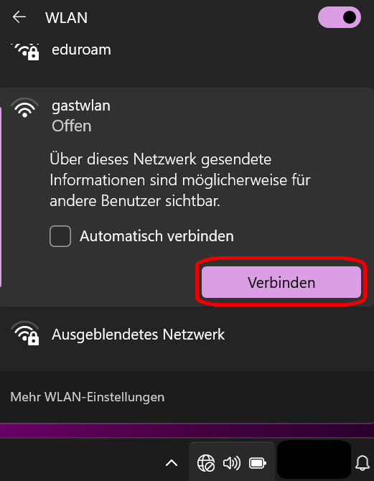Click the locked Wi-Fi icon for Ausgeblendetes Netzwerk

tap(25, 334)
